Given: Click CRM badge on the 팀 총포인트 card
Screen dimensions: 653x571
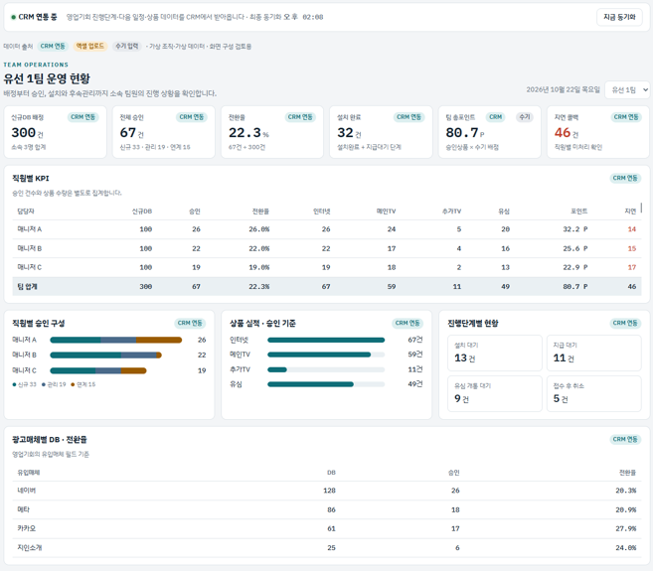Looking at the screenshot, I should click(495, 117).
